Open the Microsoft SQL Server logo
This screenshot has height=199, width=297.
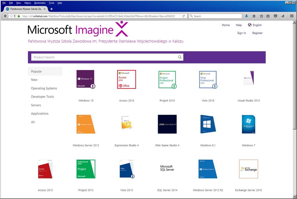pyautogui.click(x=167, y=168)
